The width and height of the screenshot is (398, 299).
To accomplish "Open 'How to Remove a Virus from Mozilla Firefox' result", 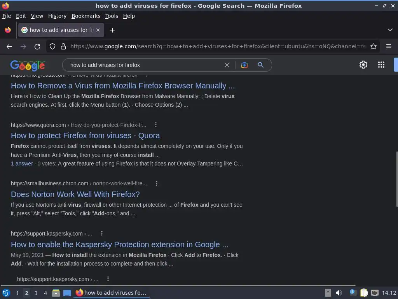I will pyautogui.click(x=122, y=86).
